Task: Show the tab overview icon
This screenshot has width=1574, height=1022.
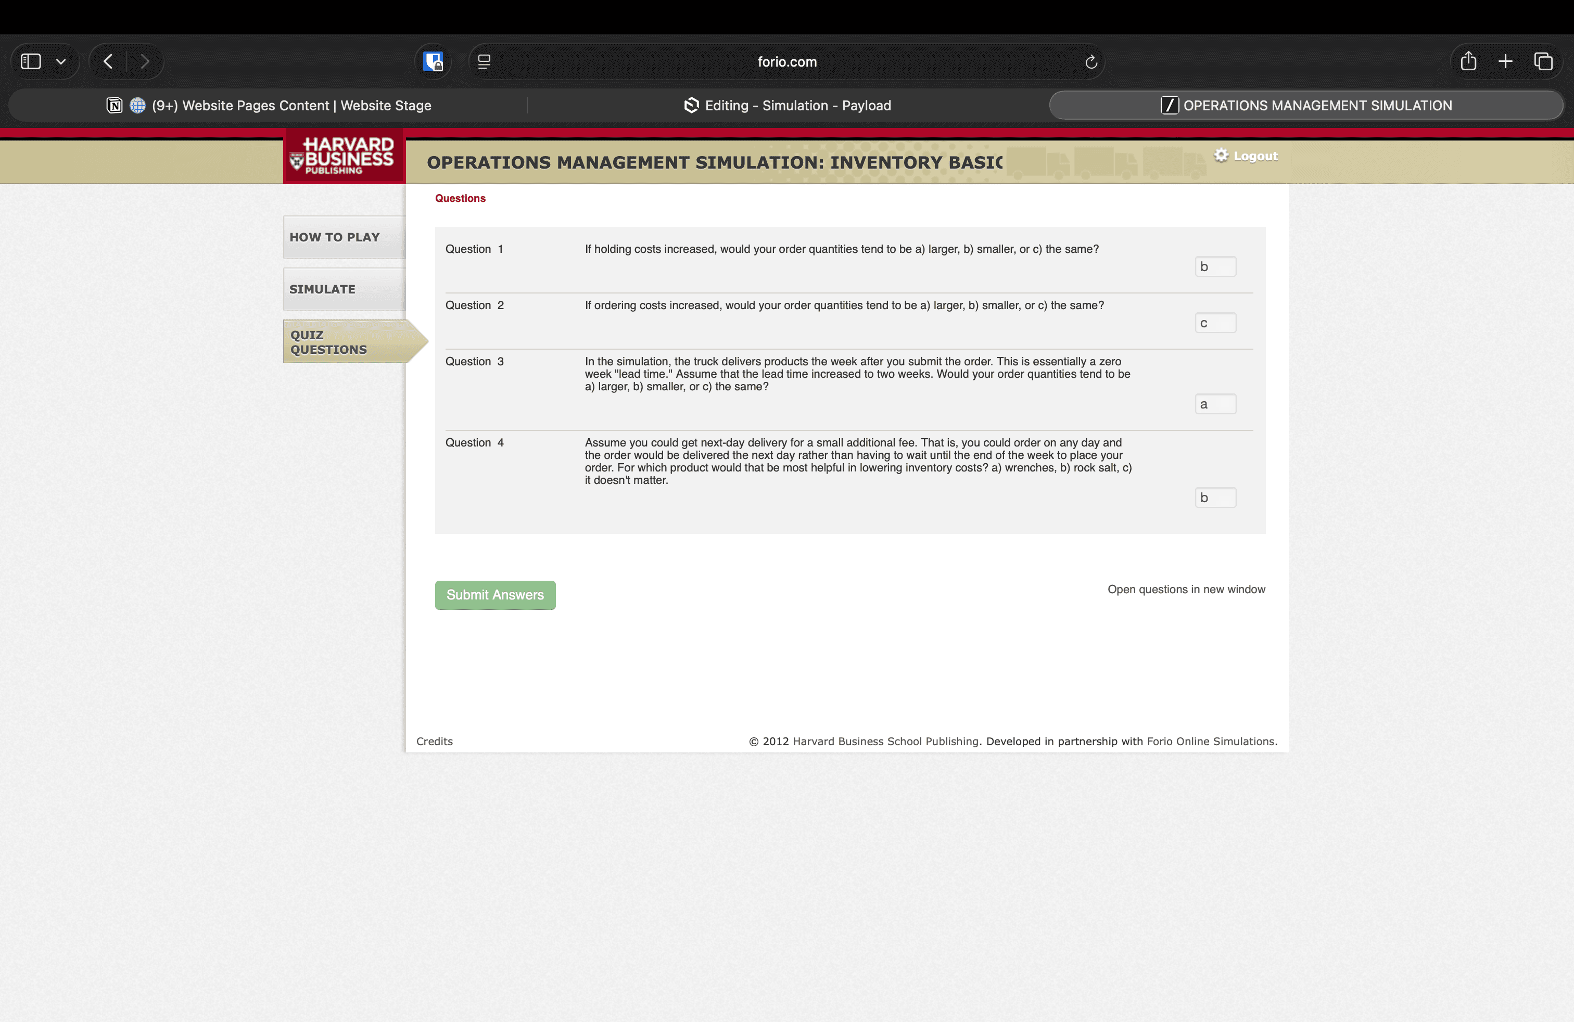Action: (x=1543, y=61)
